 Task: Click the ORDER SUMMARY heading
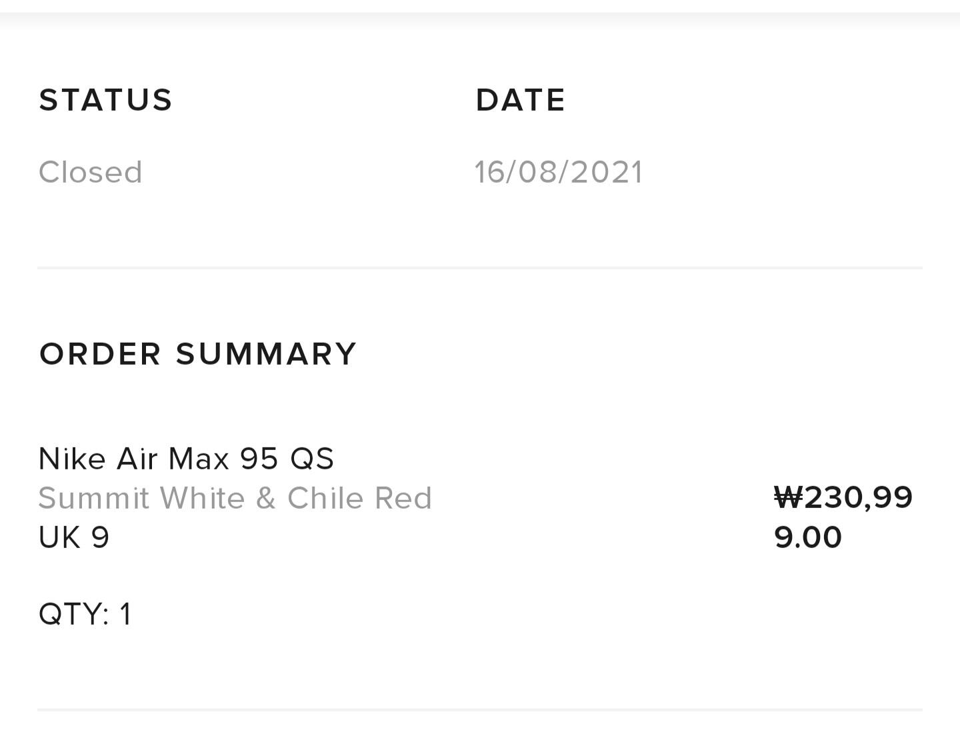[198, 353]
